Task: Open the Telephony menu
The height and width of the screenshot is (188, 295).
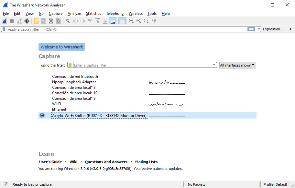Action: click(115, 14)
